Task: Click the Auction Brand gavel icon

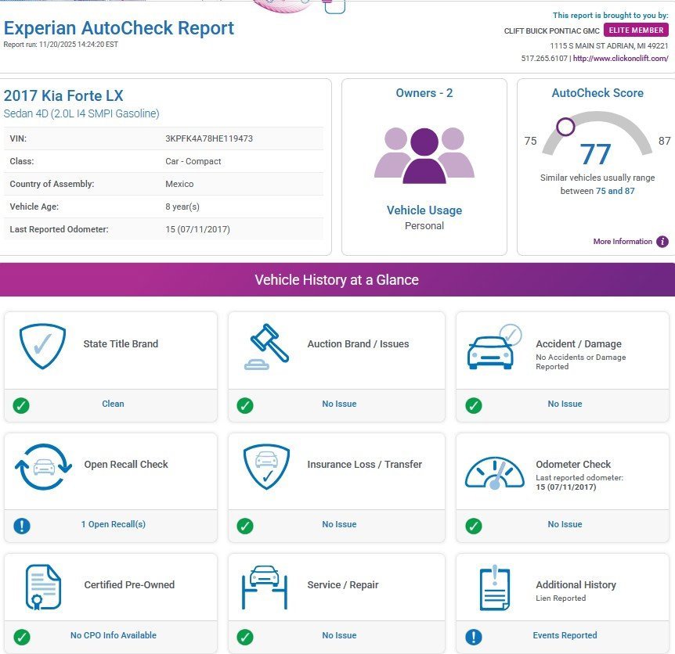Action: (x=266, y=347)
